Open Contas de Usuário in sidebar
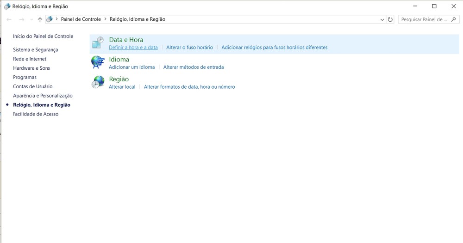463x243 pixels. [x=33, y=86]
